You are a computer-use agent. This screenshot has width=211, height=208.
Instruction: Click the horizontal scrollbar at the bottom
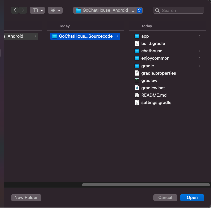point(146,185)
